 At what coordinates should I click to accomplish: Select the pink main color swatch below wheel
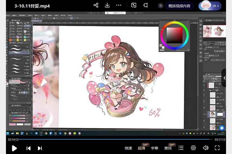(161, 45)
